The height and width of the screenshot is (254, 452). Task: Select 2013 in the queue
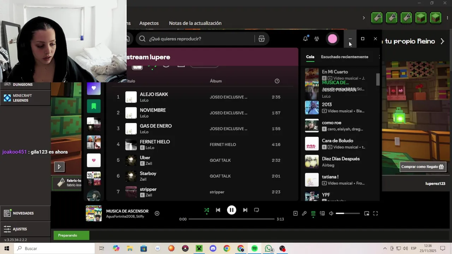coord(339,108)
